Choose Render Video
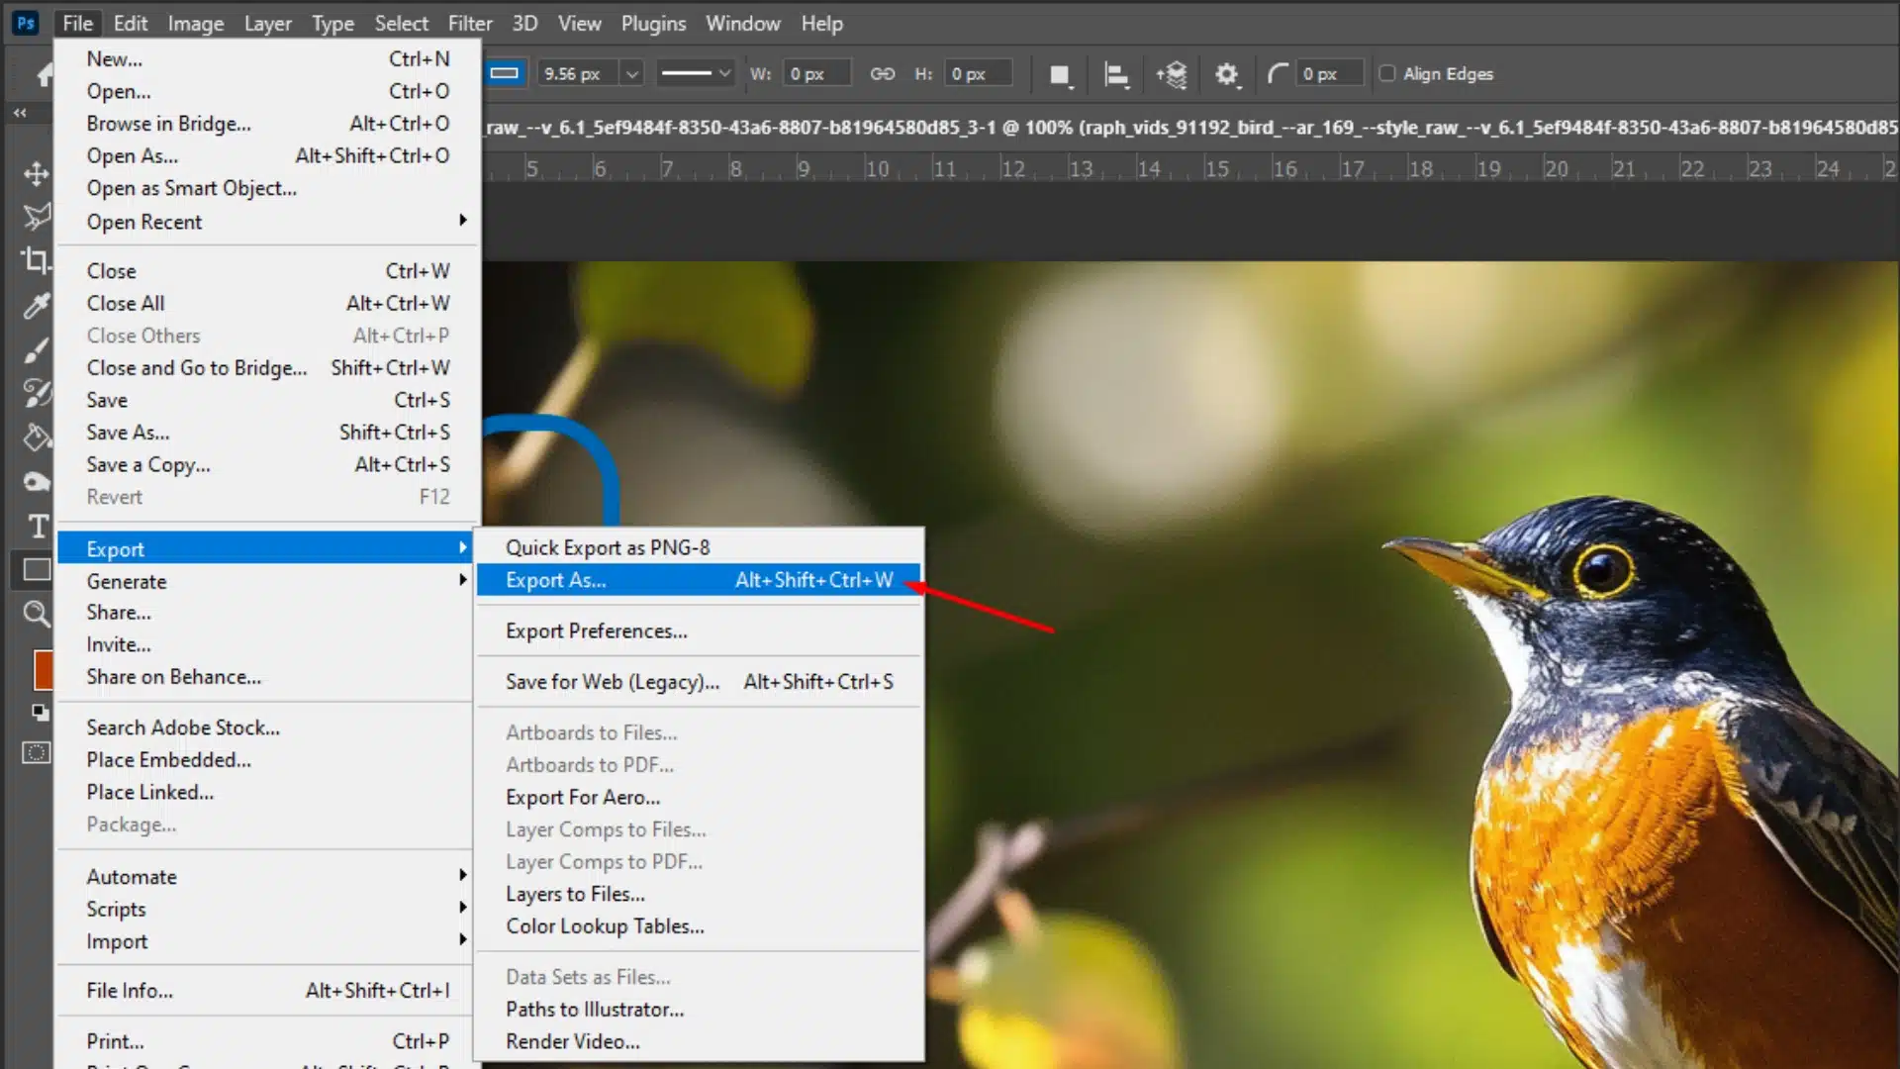 [699, 1041]
